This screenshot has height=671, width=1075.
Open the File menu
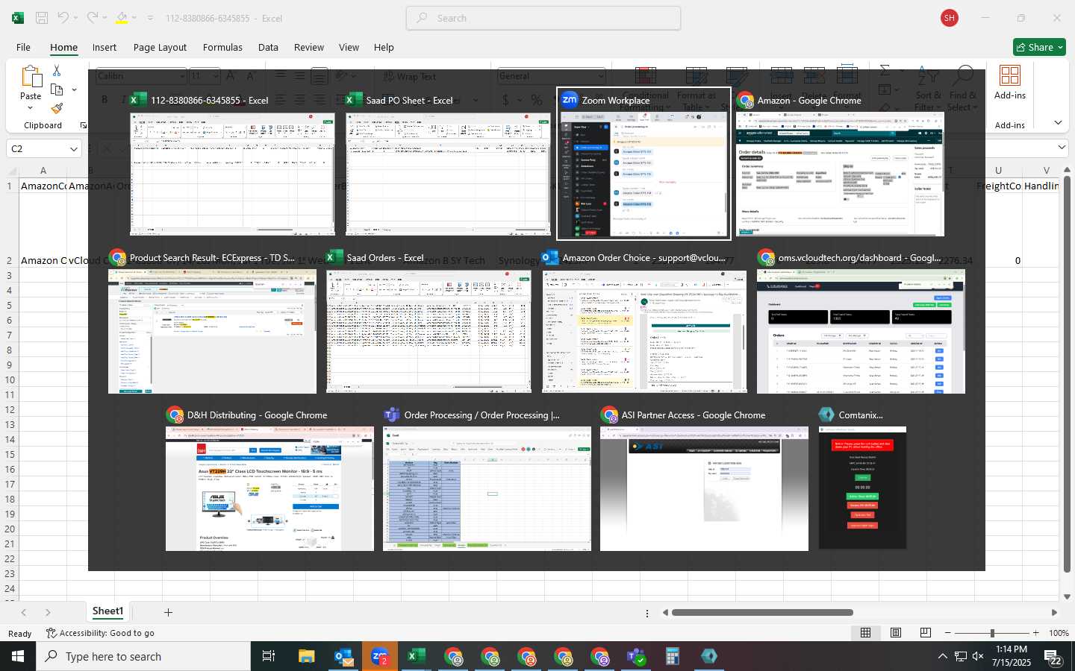pos(23,47)
